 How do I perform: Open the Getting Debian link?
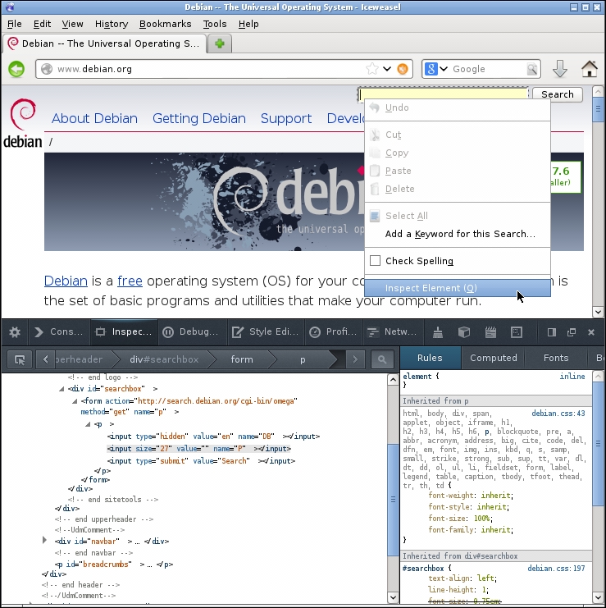[199, 118]
